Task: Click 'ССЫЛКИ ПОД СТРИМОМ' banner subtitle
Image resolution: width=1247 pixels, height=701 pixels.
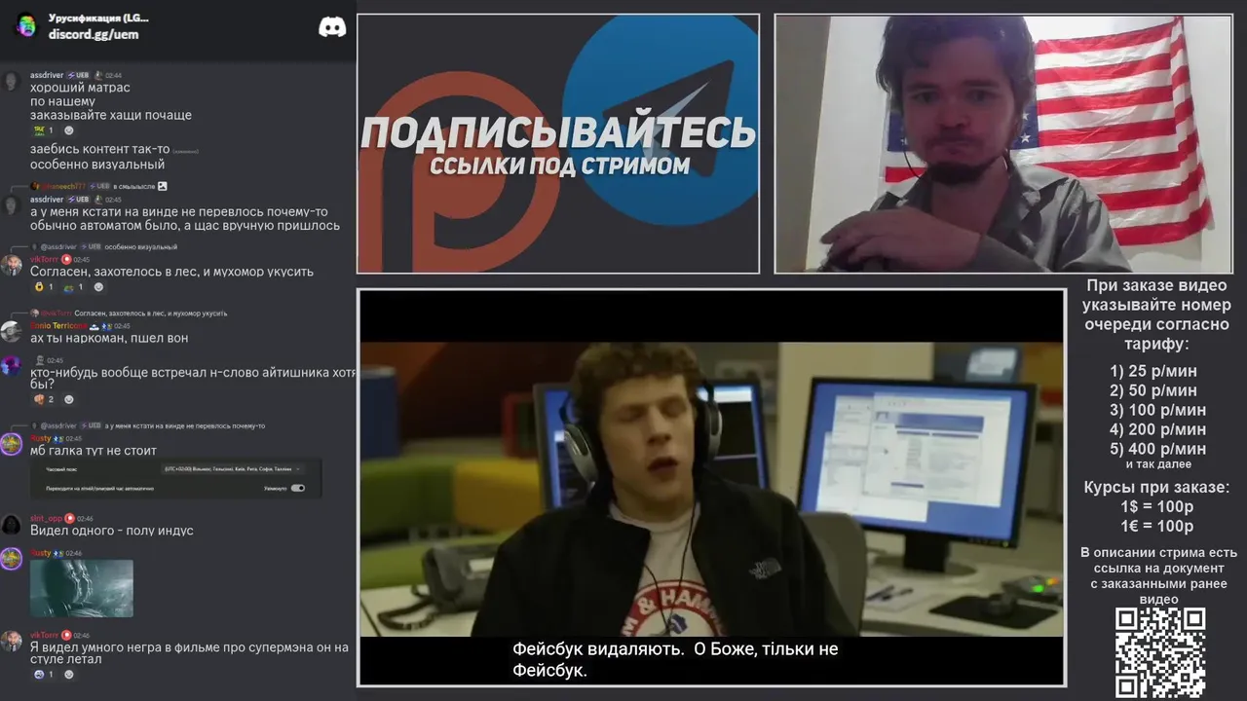Action: (559, 166)
